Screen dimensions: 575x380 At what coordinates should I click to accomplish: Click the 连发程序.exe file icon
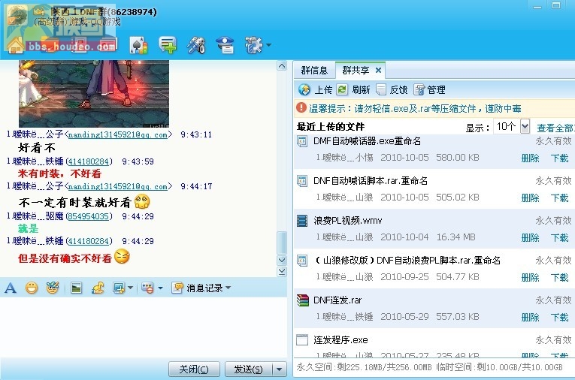tap(302, 340)
